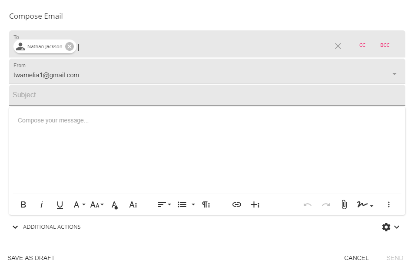The height and width of the screenshot is (267, 411).
Task: Open the font size dropdown
Action: click(x=97, y=204)
